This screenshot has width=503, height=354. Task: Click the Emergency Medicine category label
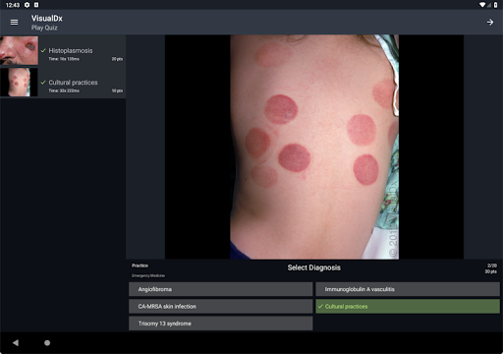[148, 275]
